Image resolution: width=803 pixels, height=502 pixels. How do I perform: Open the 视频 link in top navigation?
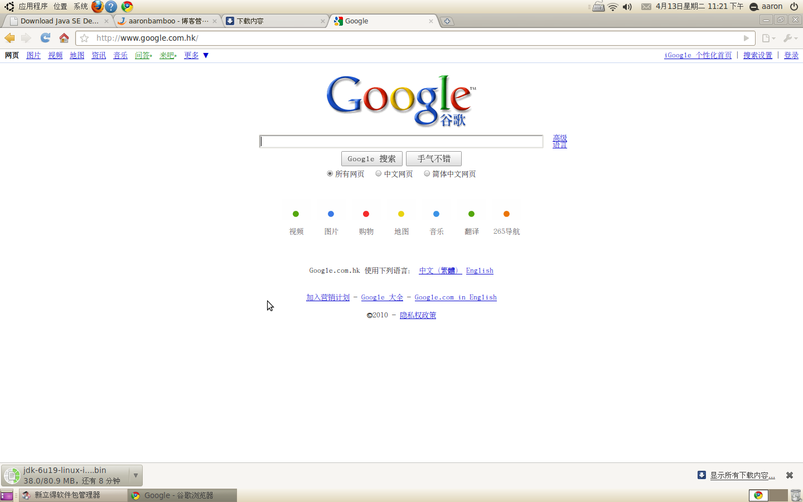tap(55, 55)
